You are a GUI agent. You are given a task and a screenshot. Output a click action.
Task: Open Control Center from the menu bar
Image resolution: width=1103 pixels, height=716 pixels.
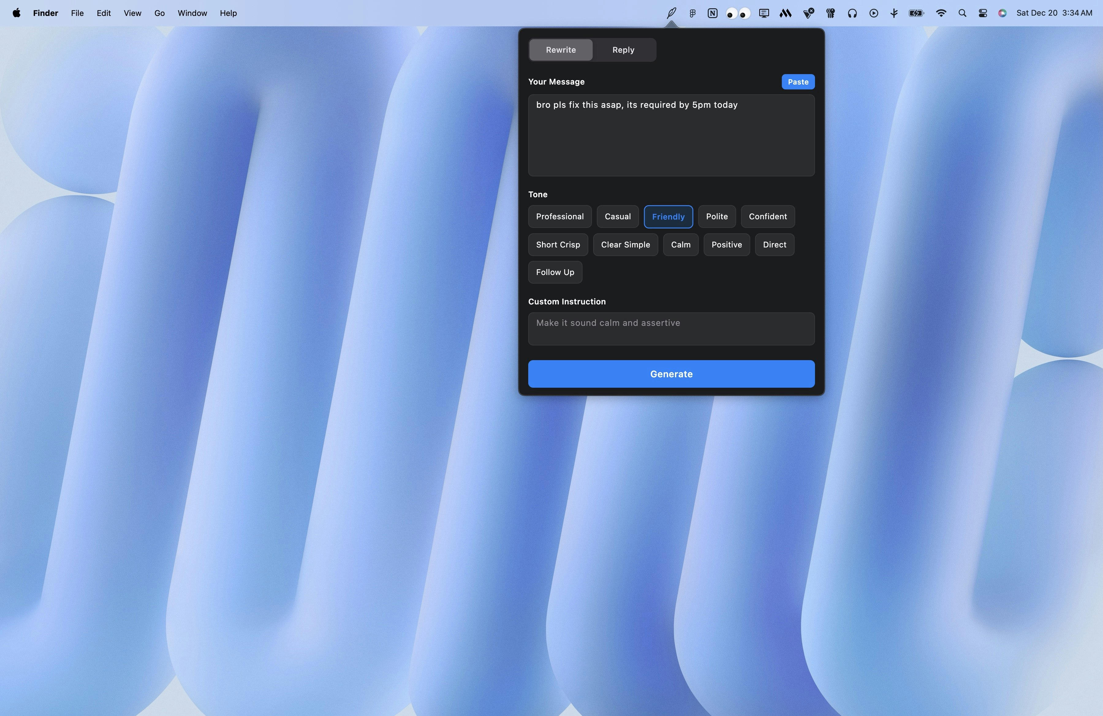[983, 13]
